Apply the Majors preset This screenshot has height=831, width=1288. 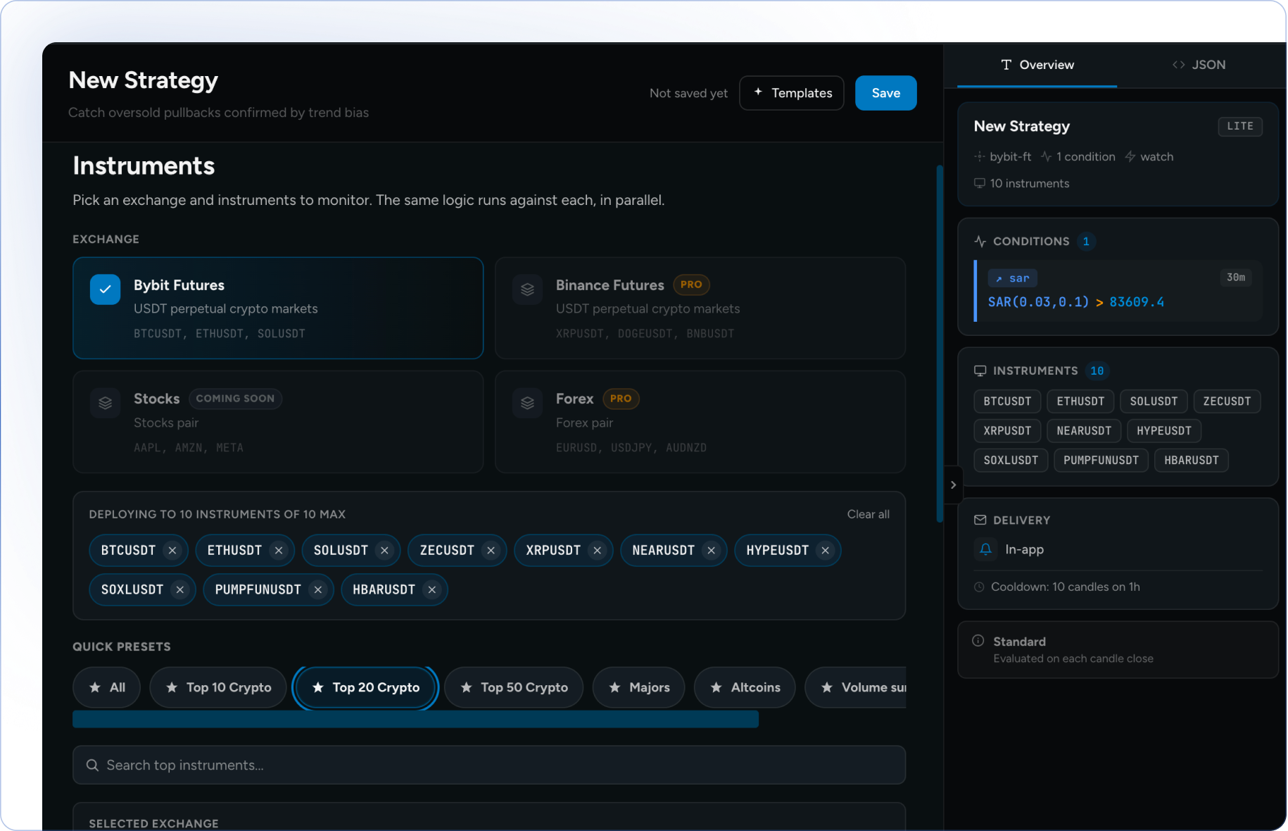point(639,687)
